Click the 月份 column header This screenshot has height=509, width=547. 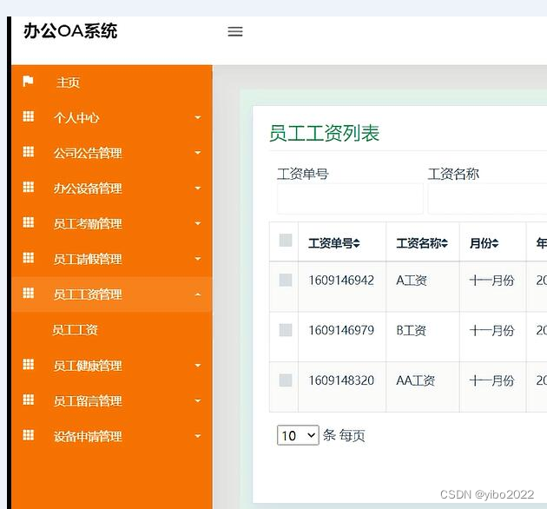pyautogui.click(x=493, y=241)
